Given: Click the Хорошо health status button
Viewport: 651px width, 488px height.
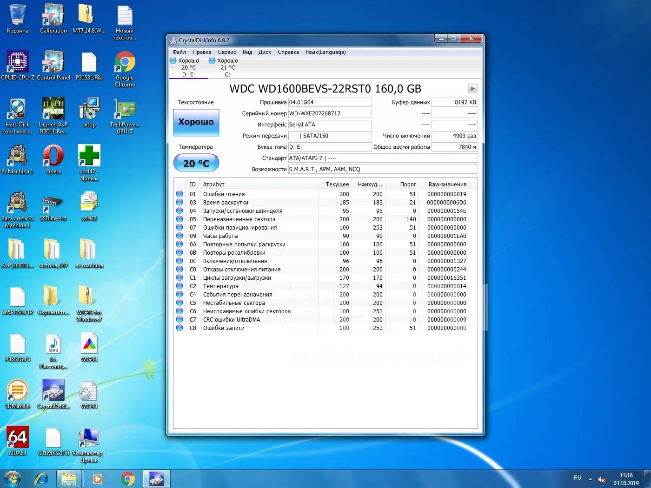Looking at the screenshot, I should pos(196,122).
